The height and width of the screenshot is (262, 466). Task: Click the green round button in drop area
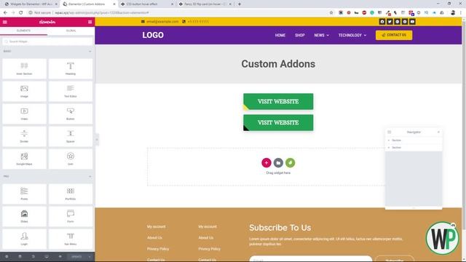(x=290, y=163)
